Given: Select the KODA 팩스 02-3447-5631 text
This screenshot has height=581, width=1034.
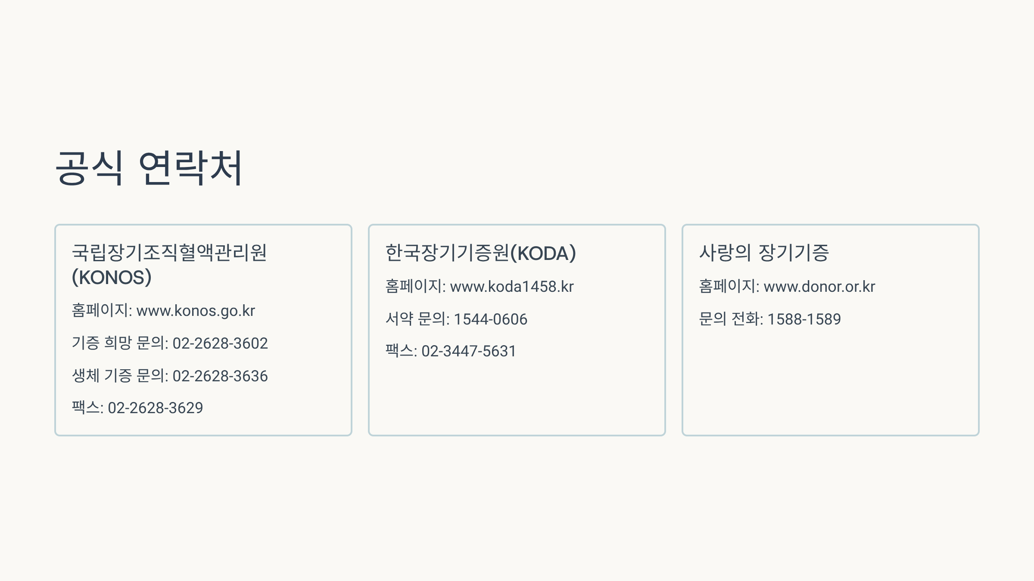Looking at the screenshot, I should pyautogui.click(x=451, y=351).
